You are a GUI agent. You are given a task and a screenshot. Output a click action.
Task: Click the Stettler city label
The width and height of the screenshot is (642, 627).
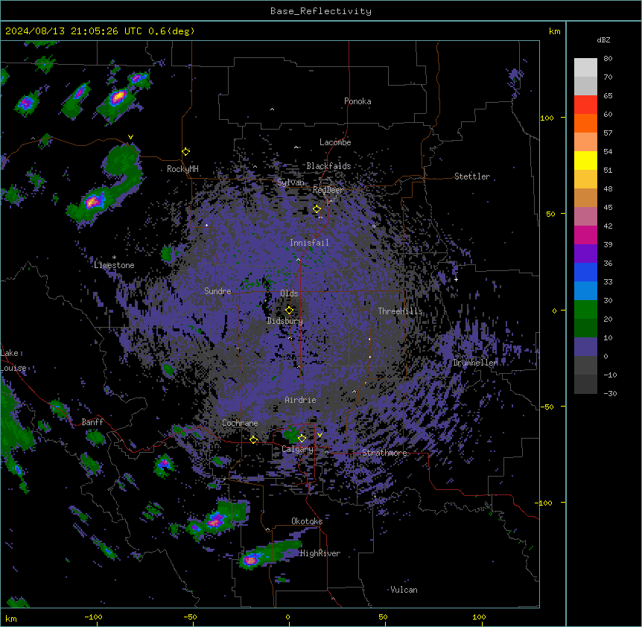click(472, 176)
